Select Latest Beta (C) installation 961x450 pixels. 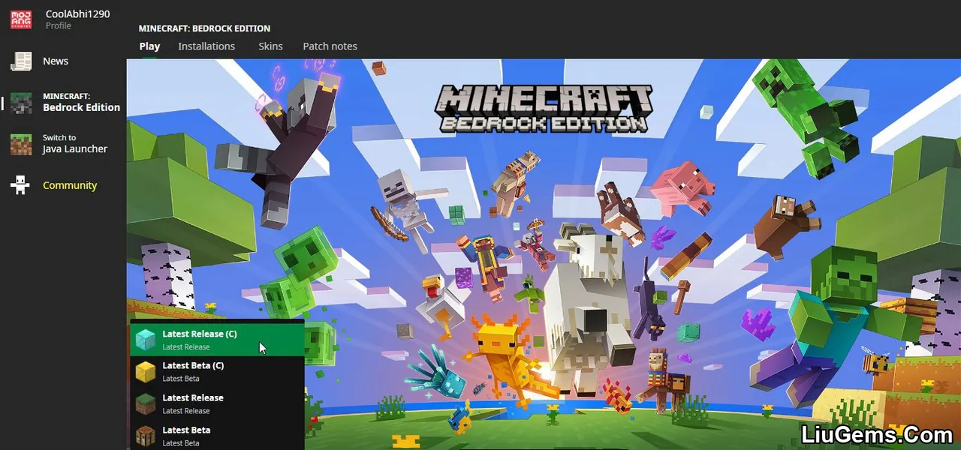pyautogui.click(x=217, y=372)
